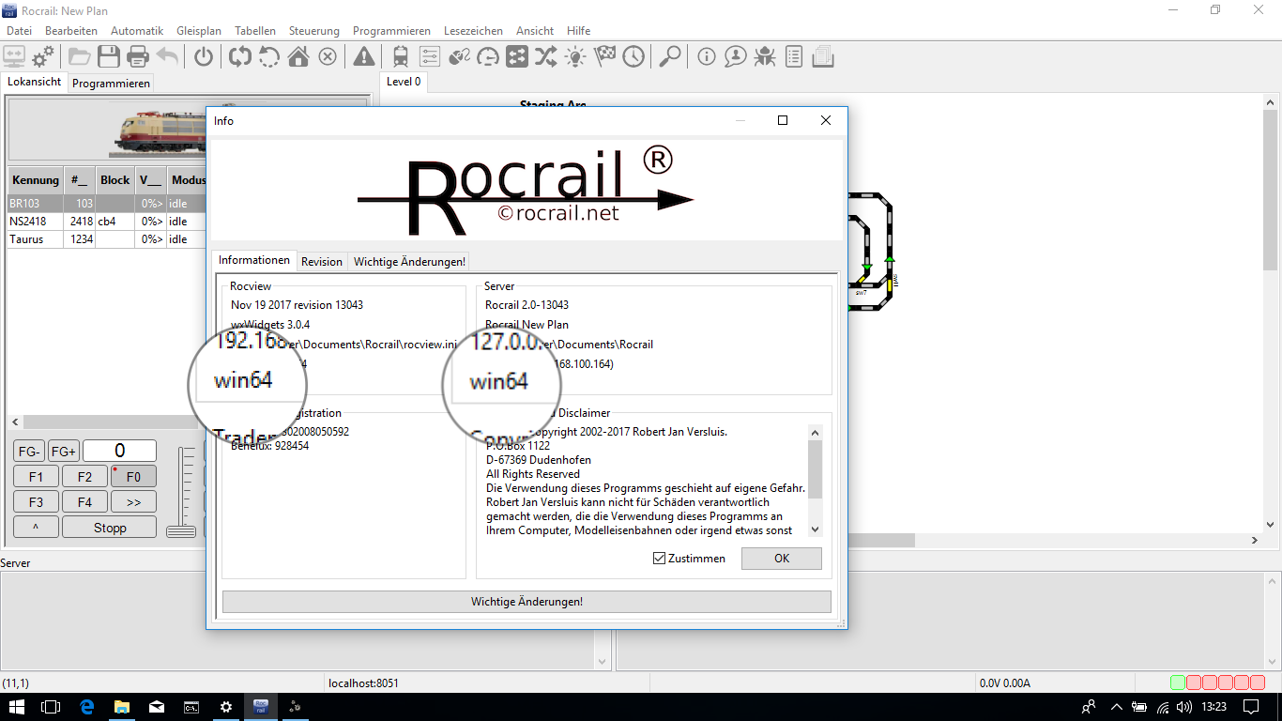This screenshot has width=1282, height=721.
Task: Click the locomotive icon in toolbar
Action: coord(401,57)
